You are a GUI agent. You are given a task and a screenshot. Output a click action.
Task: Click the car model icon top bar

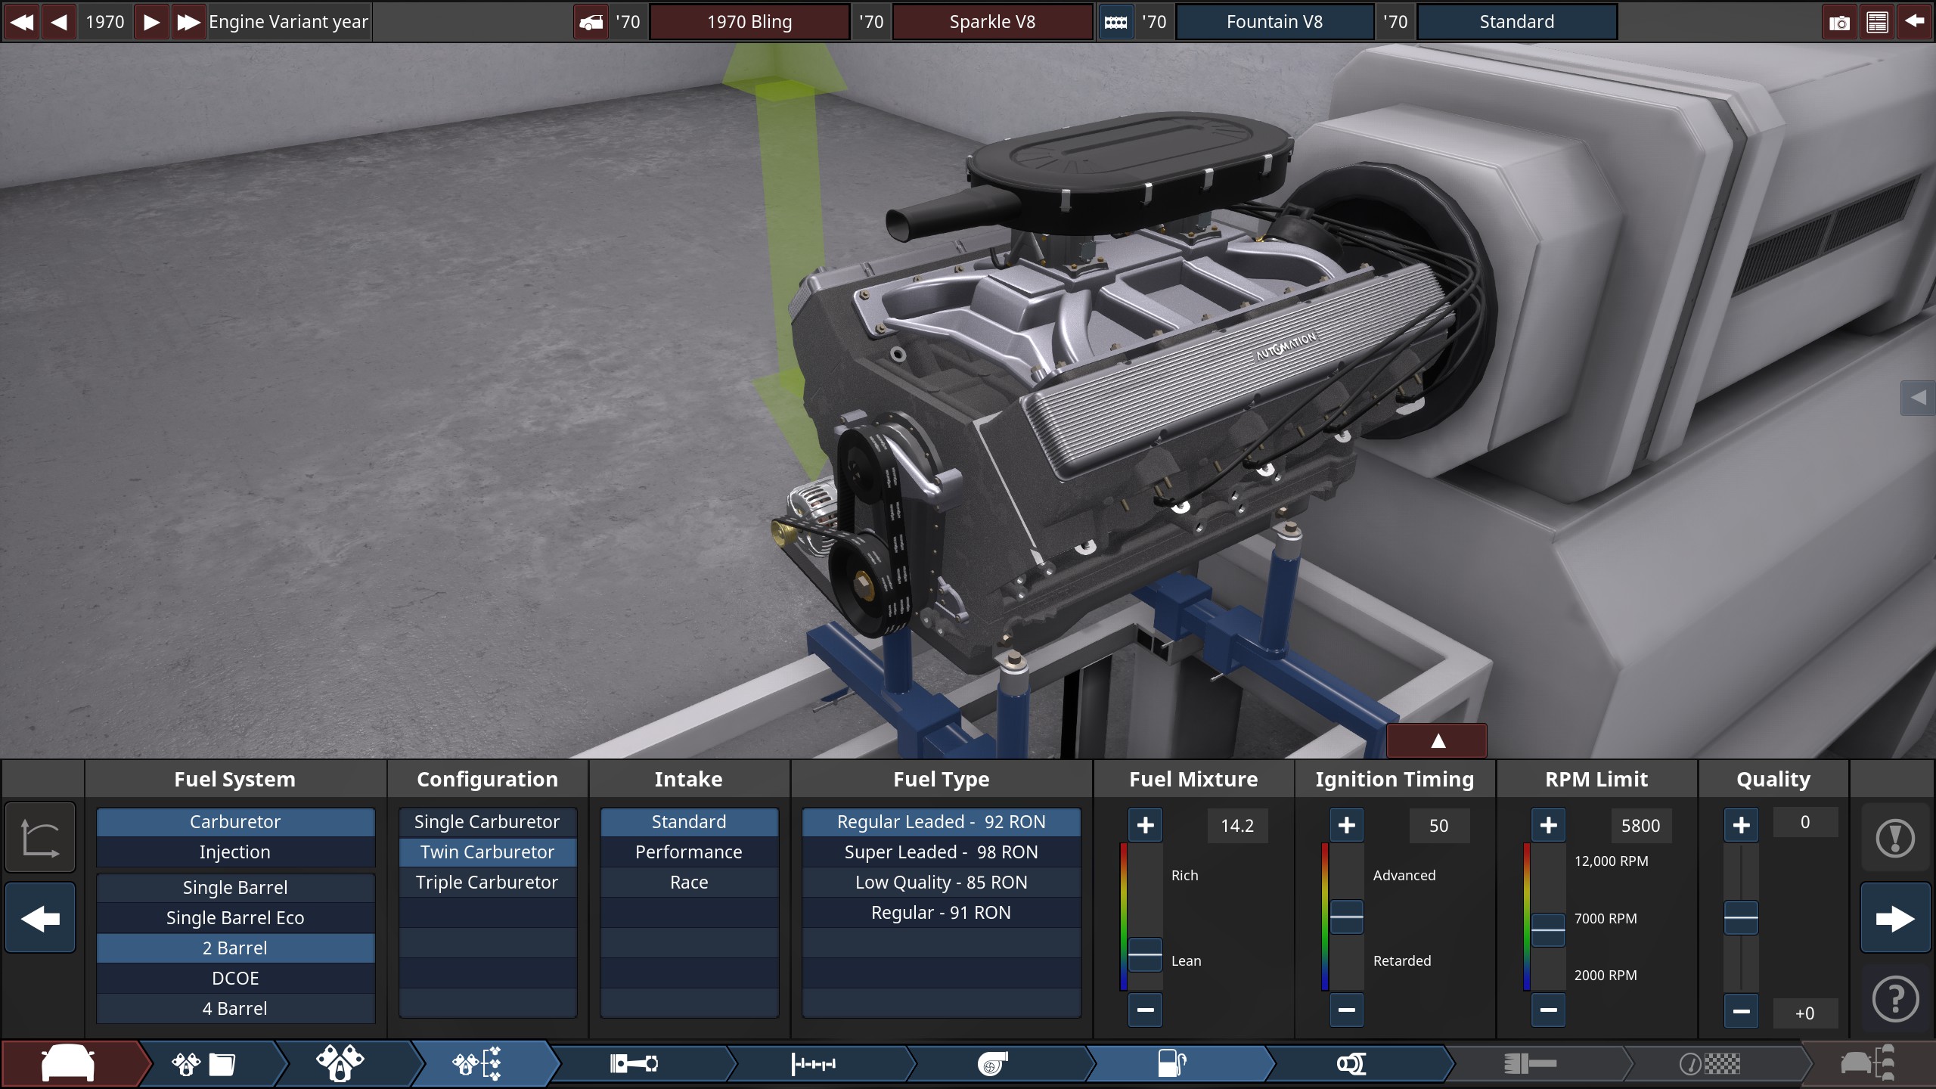591,22
